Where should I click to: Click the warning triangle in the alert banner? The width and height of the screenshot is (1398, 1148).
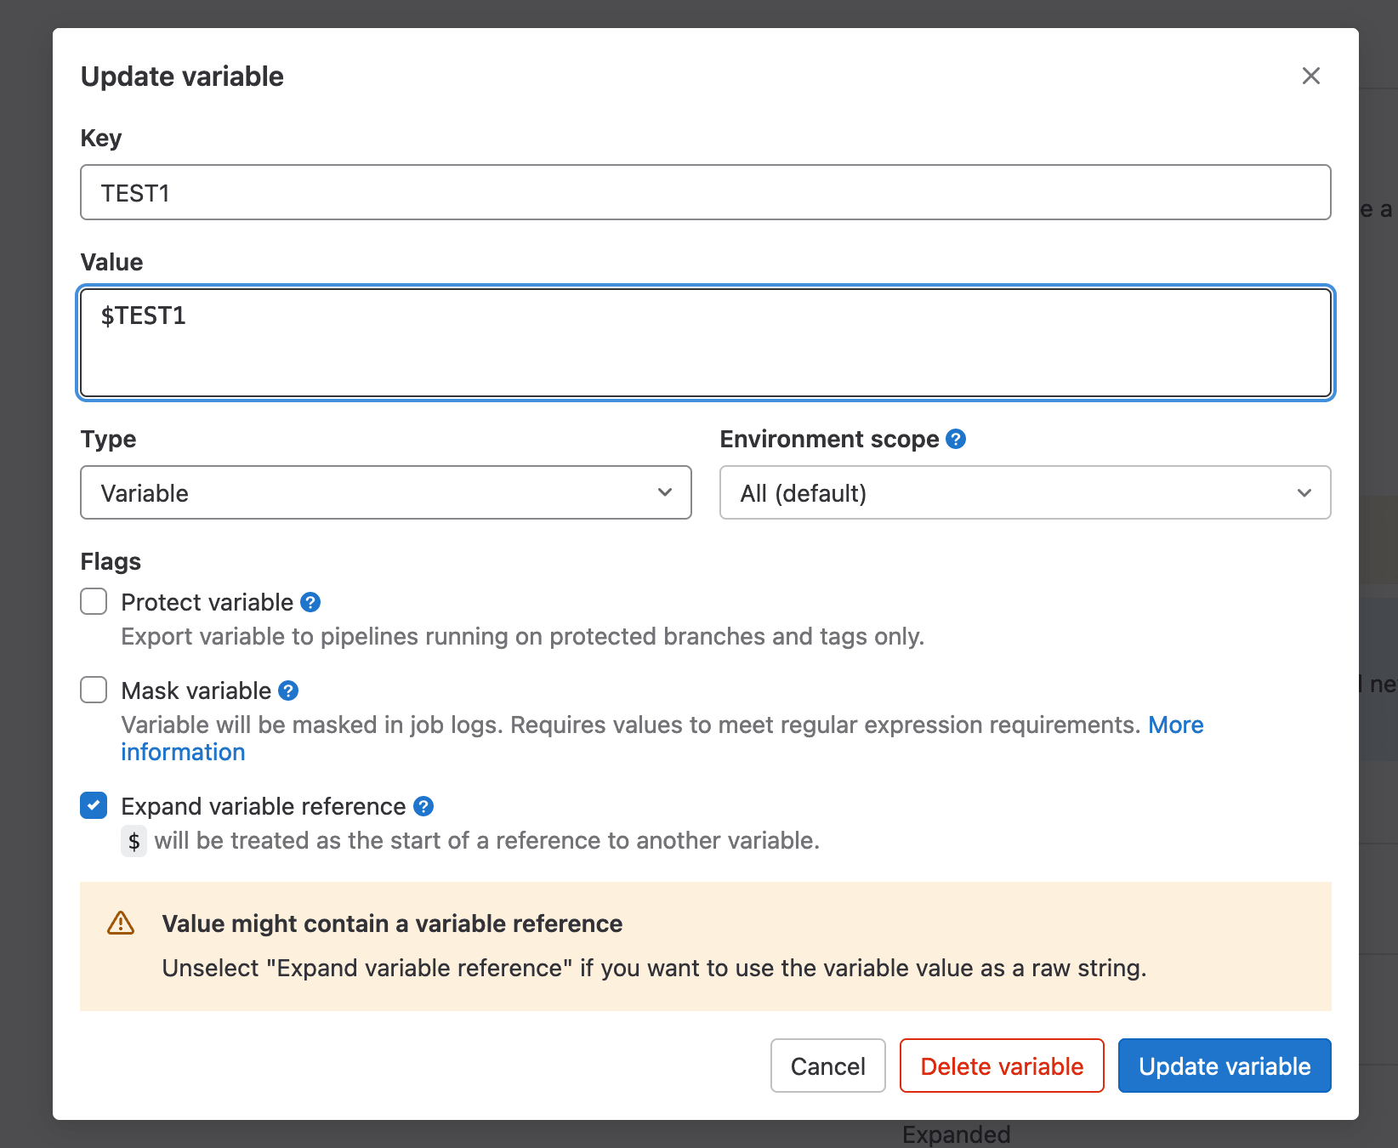tap(120, 924)
